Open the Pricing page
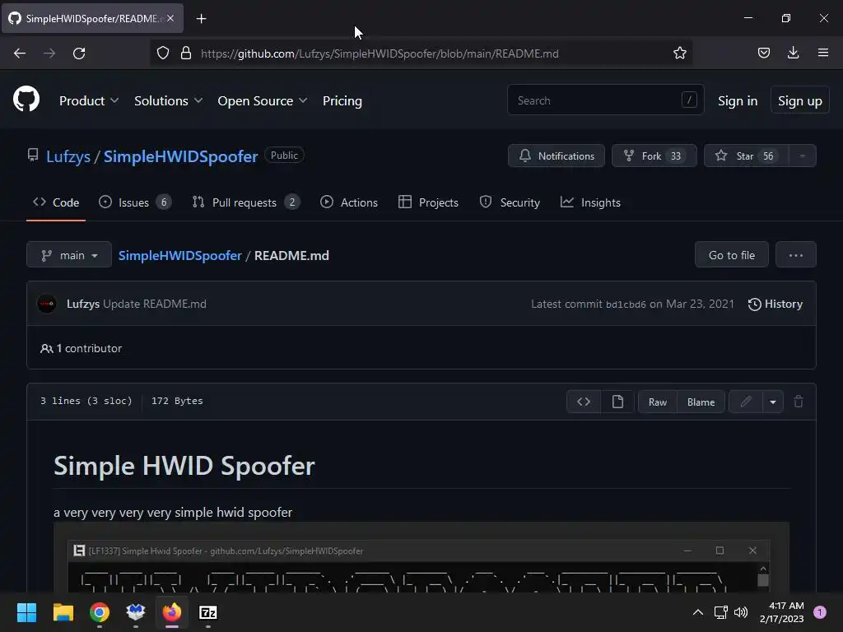 pyautogui.click(x=342, y=101)
